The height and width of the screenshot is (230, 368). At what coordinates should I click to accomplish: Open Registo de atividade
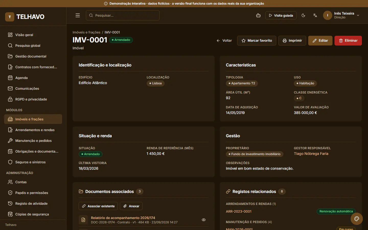click(33, 203)
